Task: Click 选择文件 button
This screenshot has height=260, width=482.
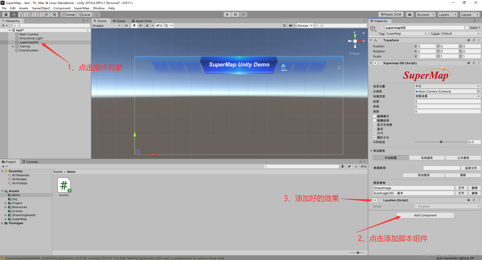Action: (471, 168)
